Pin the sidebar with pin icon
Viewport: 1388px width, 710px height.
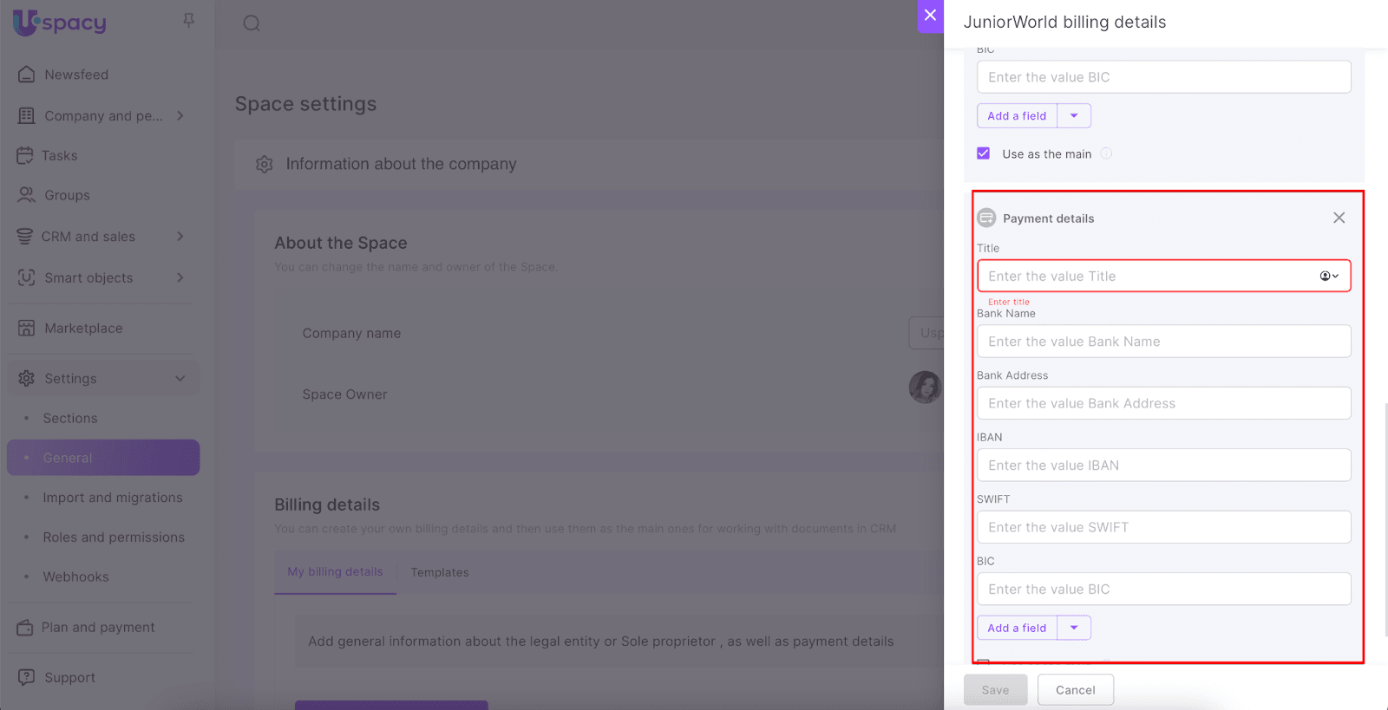pyautogui.click(x=188, y=20)
